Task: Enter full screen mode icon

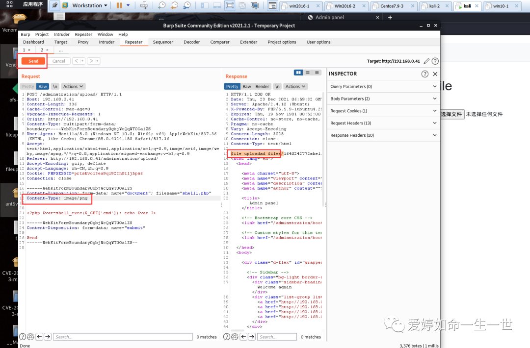Action: pos(230,5)
